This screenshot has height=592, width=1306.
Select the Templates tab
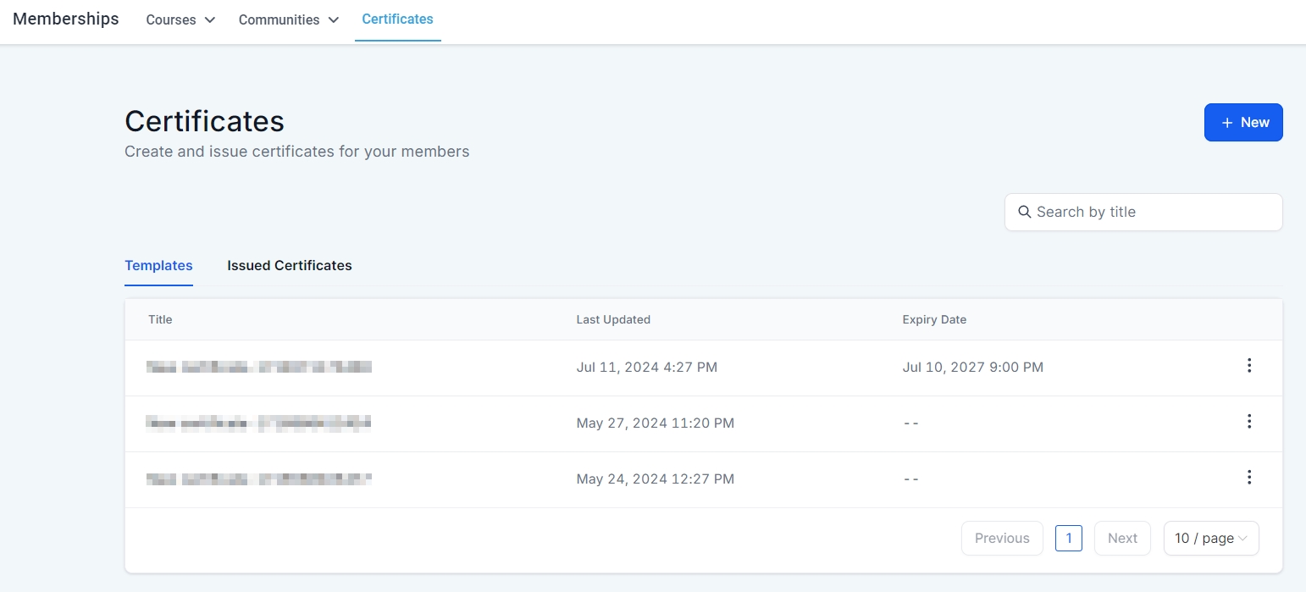158,265
